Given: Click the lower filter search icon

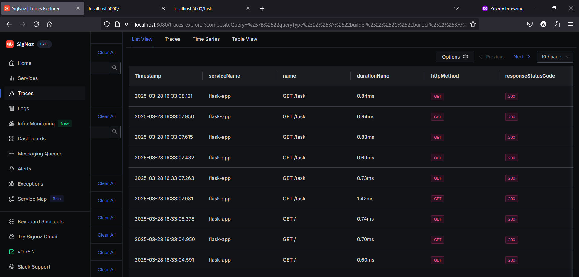Looking at the screenshot, I should (115, 132).
